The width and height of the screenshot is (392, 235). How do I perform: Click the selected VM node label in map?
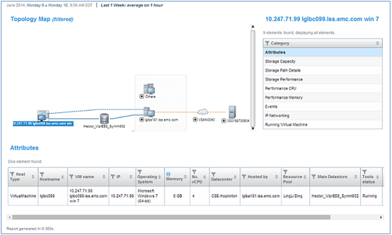[43, 124]
